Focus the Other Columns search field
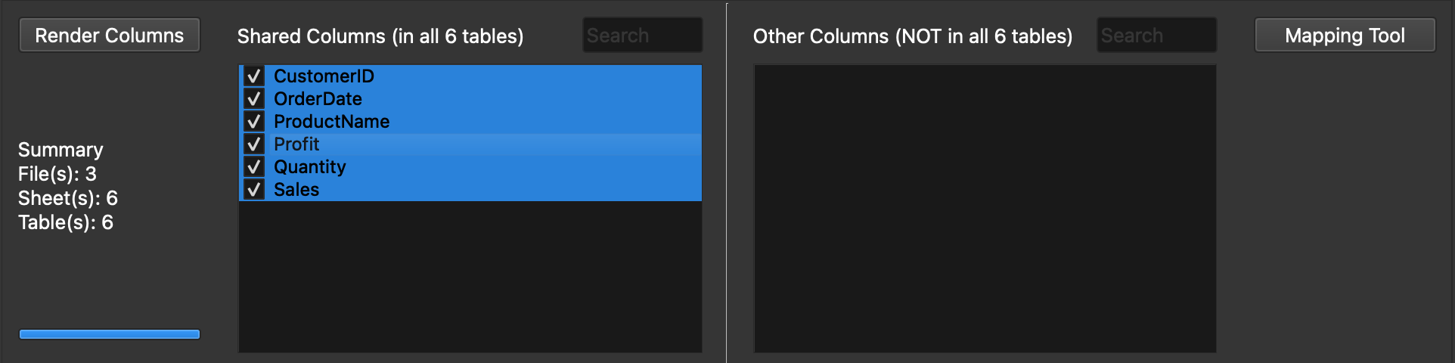 click(x=1156, y=36)
